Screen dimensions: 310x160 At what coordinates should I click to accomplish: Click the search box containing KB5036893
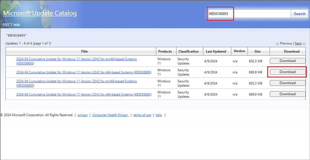tap(249, 14)
